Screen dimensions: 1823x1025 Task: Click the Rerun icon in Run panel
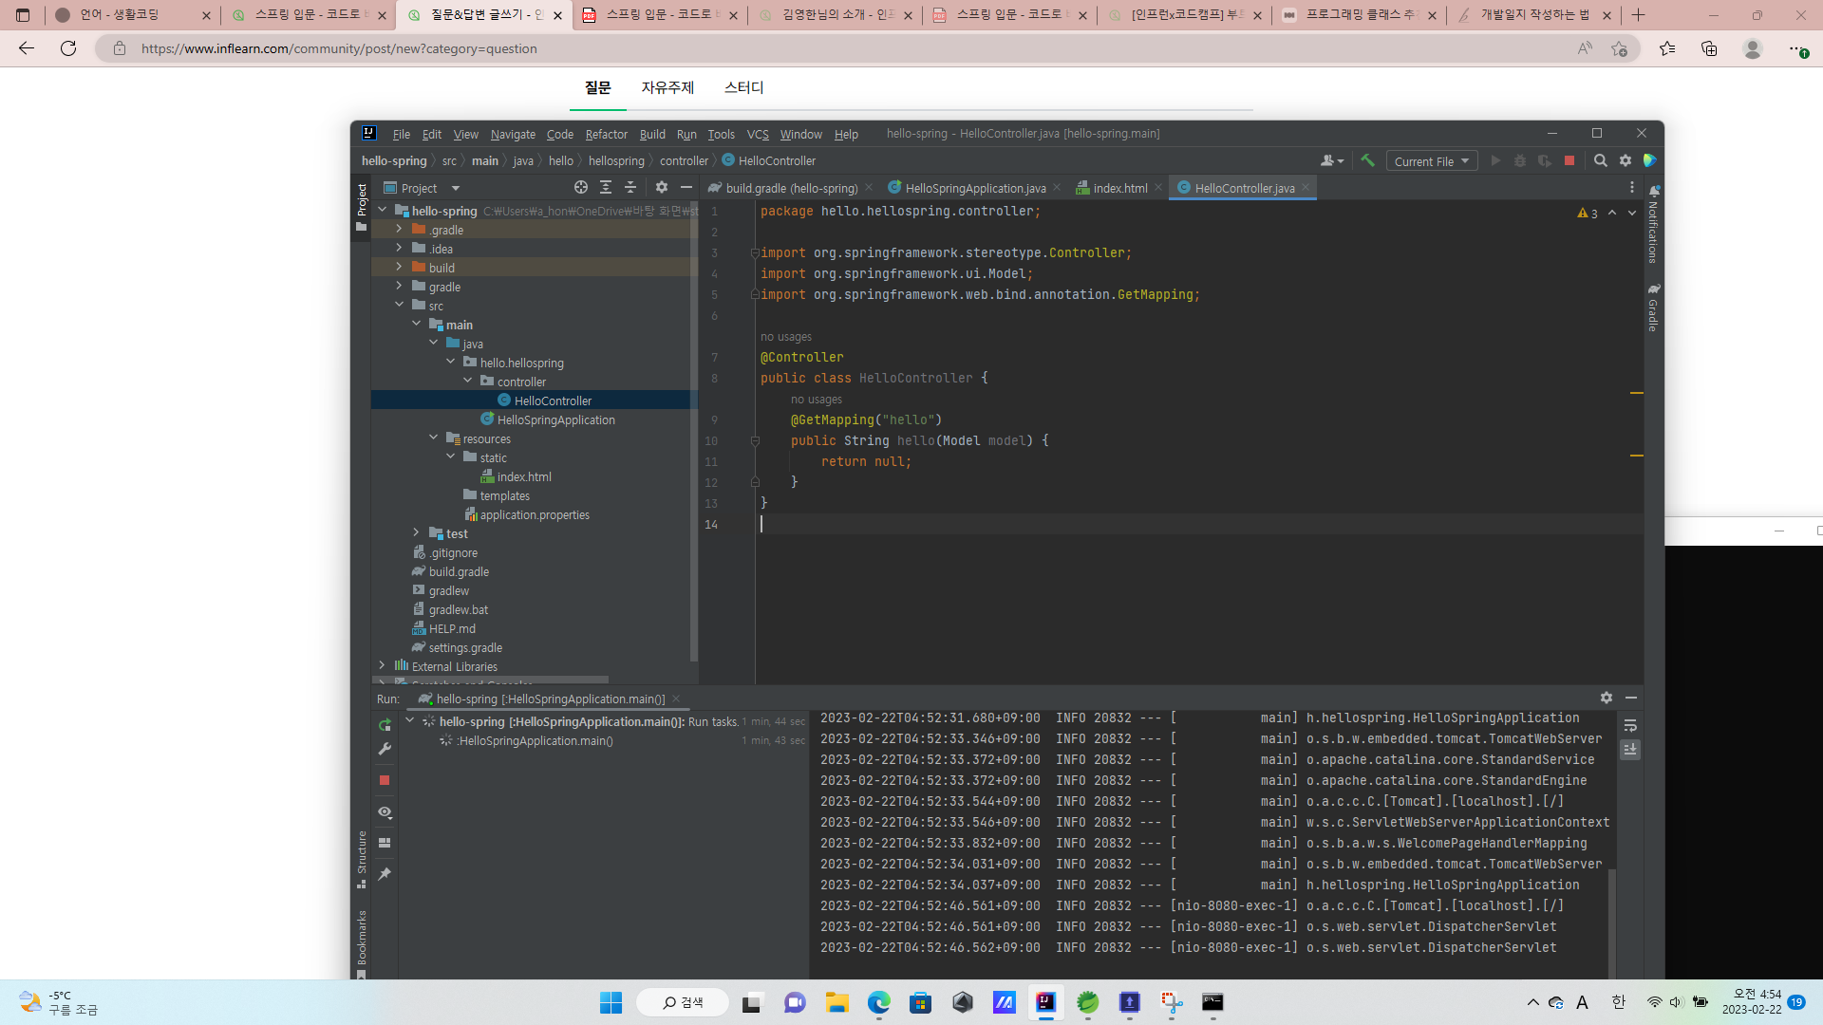pos(385,725)
